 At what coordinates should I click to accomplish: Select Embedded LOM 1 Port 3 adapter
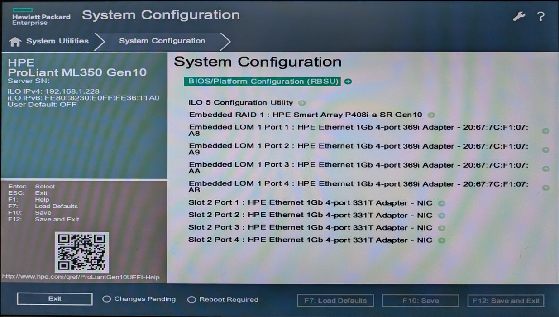(x=358, y=168)
